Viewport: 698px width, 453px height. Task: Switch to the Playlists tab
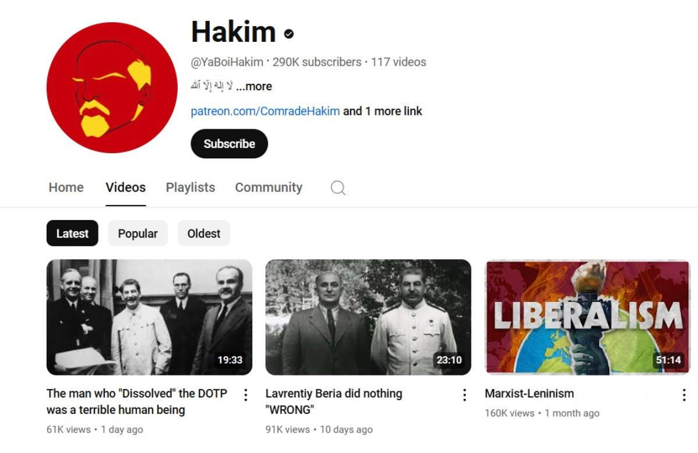pyautogui.click(x=191, y=187)
